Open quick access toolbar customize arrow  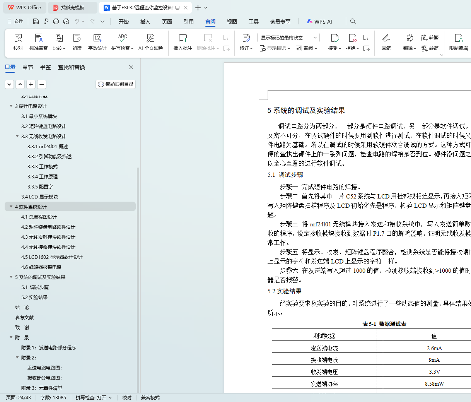click(x=102, y=21)
